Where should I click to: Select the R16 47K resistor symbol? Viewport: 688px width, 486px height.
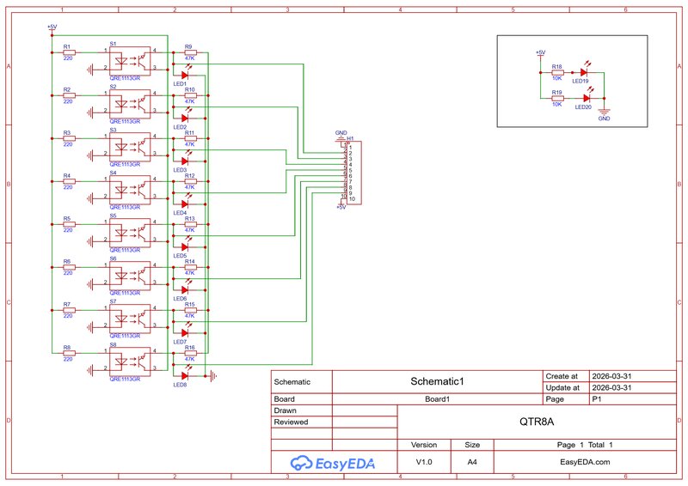[190, 353]
